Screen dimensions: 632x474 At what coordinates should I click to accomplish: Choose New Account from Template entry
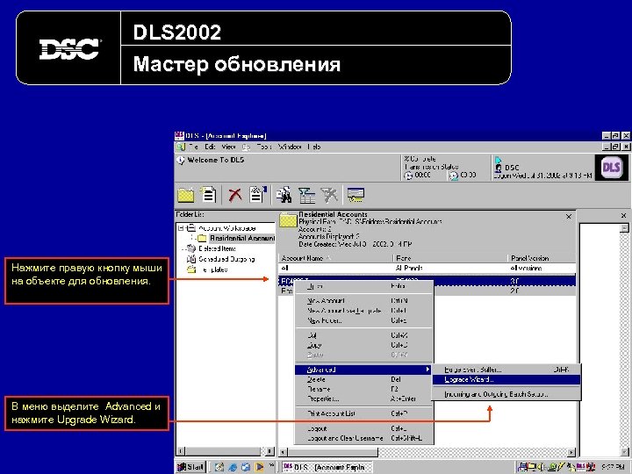[x=364, y=311]
